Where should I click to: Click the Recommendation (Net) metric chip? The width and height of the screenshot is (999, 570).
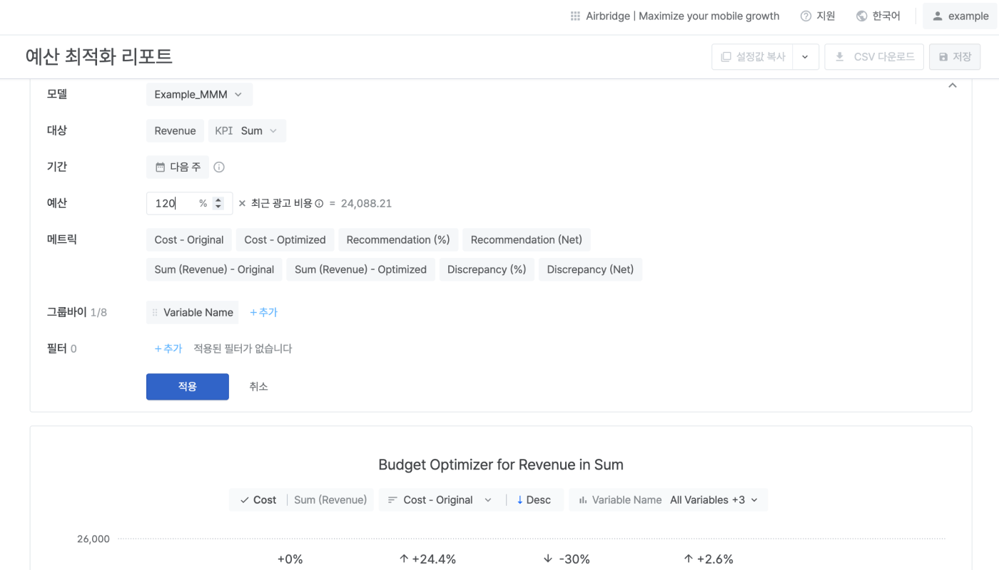tap(527, 239)
